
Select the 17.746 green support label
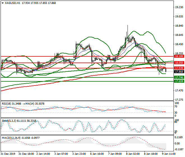click(179, 77)
